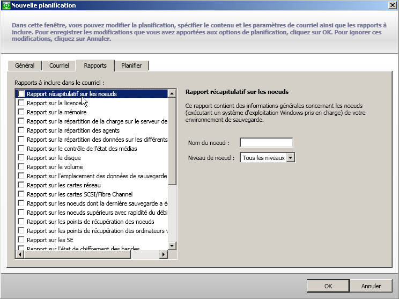Click the horizontal scroll right arrow
The height and width of the screenshot is (299, 399).
[164, 254]
